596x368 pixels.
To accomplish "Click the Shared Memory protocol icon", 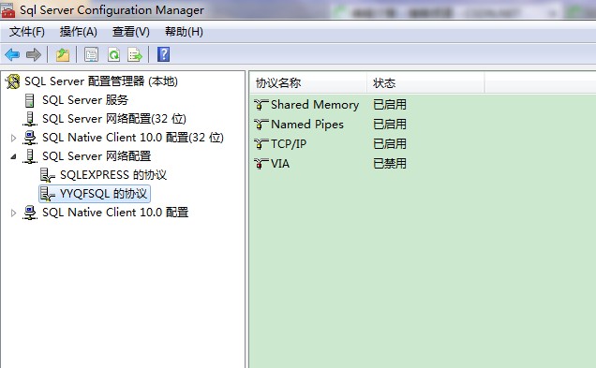I will (x=261, y=104).
